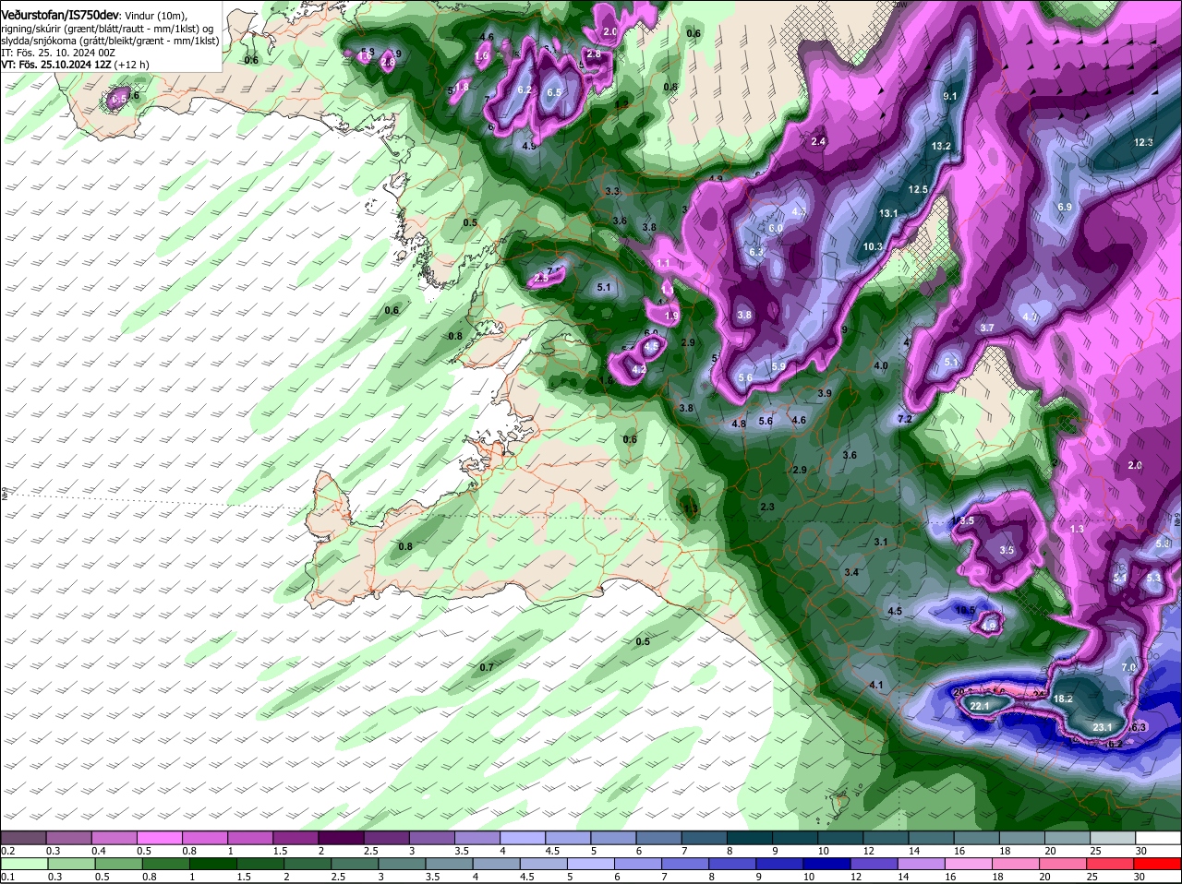Select the upper scale swatch labeled 0.8

tap(205, 836)
